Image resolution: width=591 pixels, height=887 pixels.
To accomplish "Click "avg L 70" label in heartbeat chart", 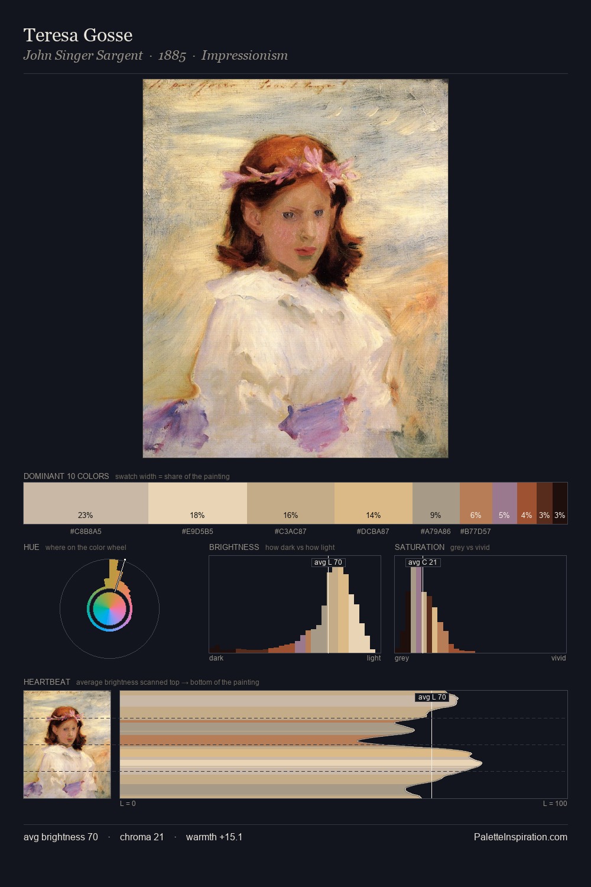I will pyautogui.click(x=432, y=697).
